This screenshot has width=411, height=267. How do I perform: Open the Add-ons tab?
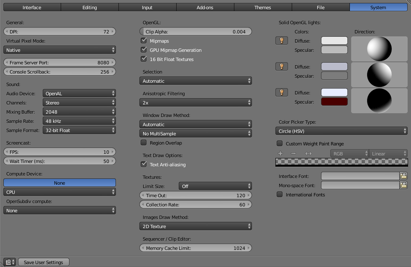point(205,8)
